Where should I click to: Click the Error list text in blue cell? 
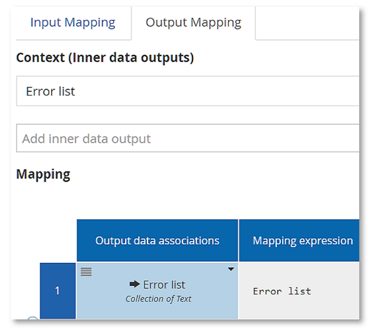click(164, 285)
